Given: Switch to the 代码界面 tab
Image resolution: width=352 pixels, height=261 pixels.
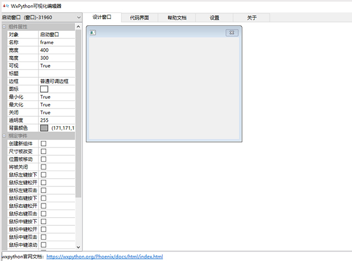Looking at the screenshot, I should [139, 18].
